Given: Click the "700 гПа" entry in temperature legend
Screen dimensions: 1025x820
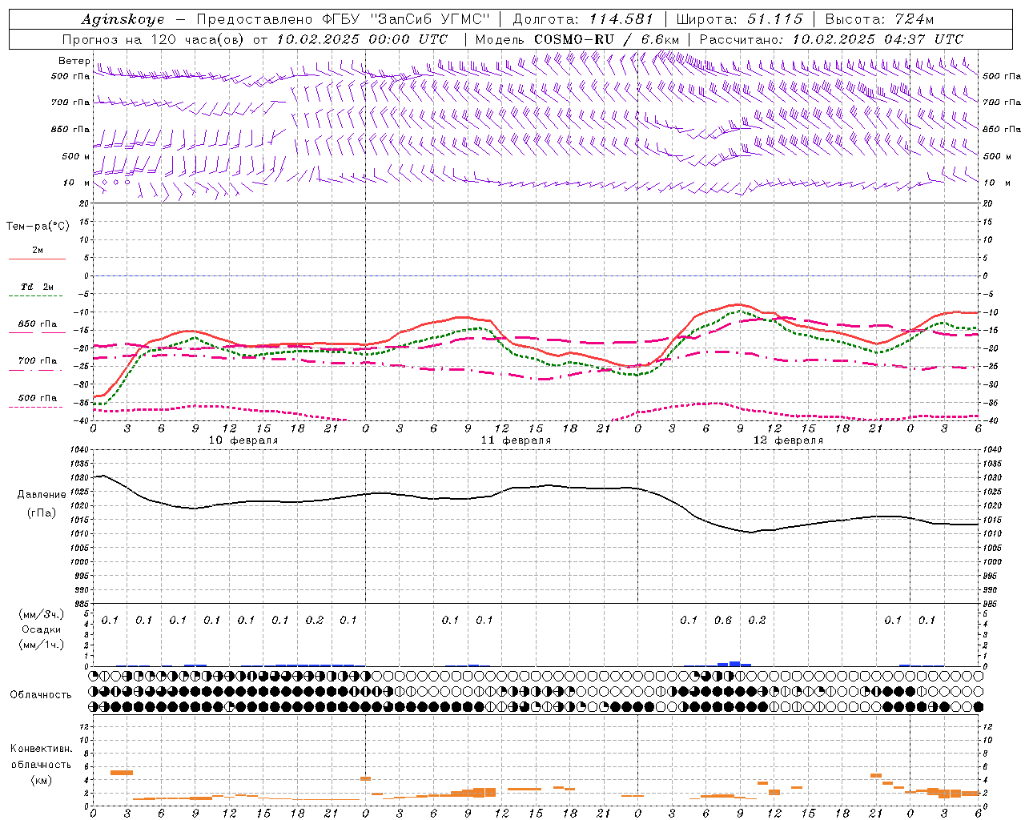Looking at the screenshot, I should (x=38, y=361).
